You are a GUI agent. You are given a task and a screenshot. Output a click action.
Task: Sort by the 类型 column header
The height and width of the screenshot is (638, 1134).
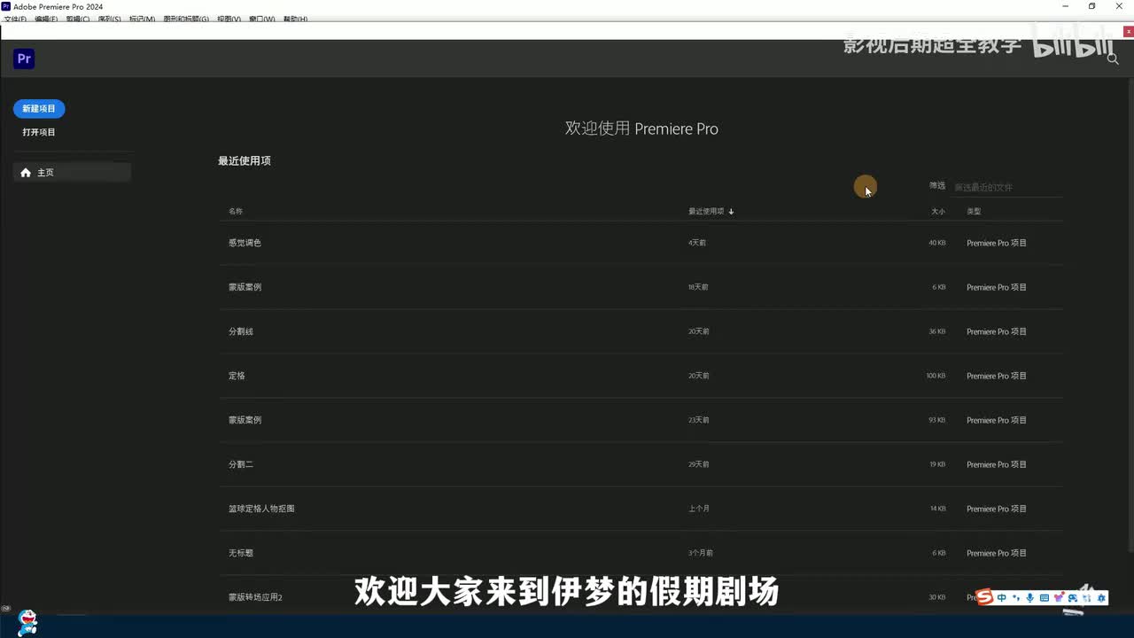click(974, 212)
